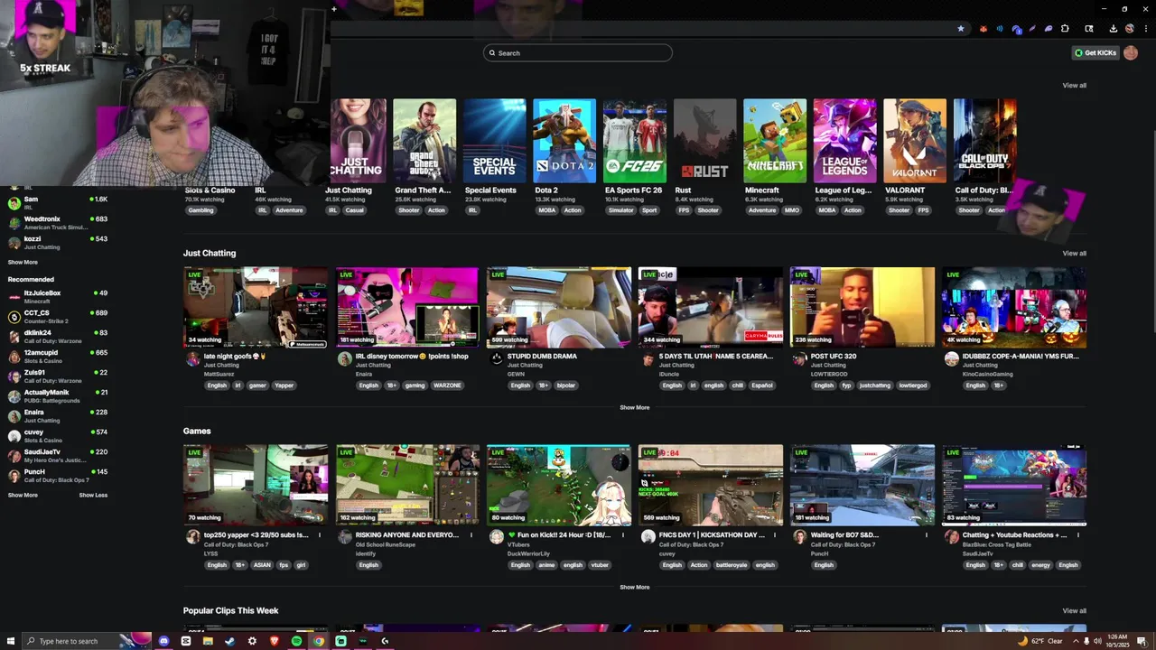
Task: Open the Grand Theft Auto category card
Action: [424, 141]
